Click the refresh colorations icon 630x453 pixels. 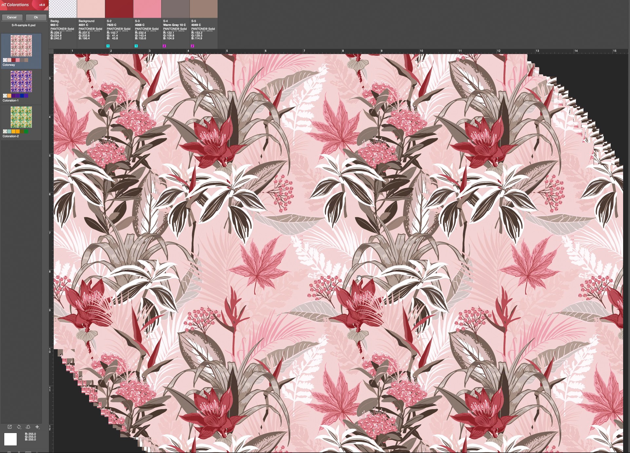[x=19, y=427]
